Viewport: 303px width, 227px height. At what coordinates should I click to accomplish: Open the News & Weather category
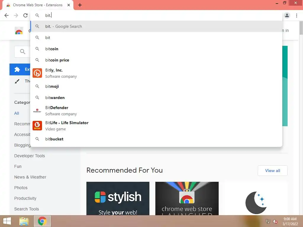click(30, 177)
